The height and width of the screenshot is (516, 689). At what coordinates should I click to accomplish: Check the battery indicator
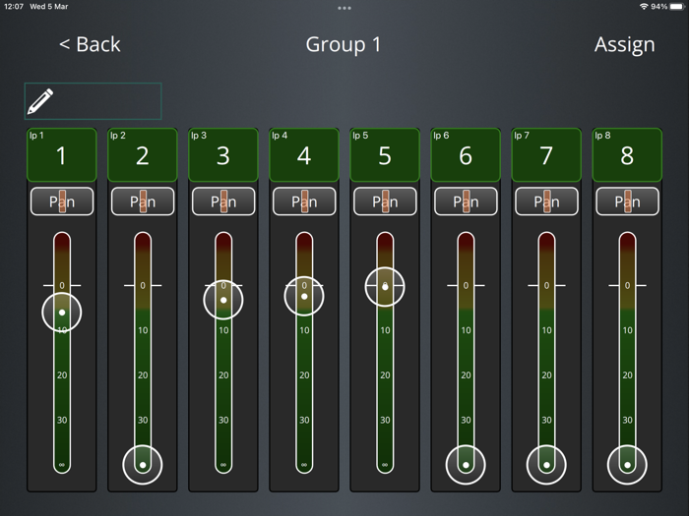point(677,7)
